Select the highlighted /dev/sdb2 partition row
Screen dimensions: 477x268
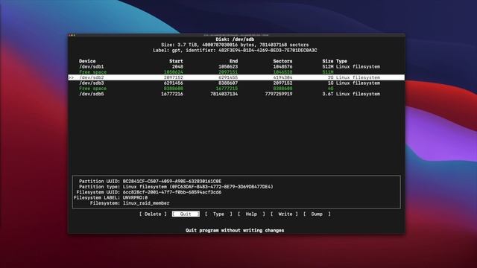pyautogui.click(x=236, y=77)
